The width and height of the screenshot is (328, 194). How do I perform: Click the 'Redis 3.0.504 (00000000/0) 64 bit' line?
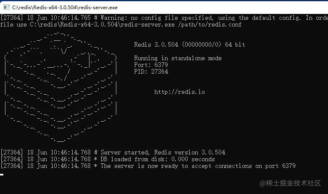coord(189,45)
